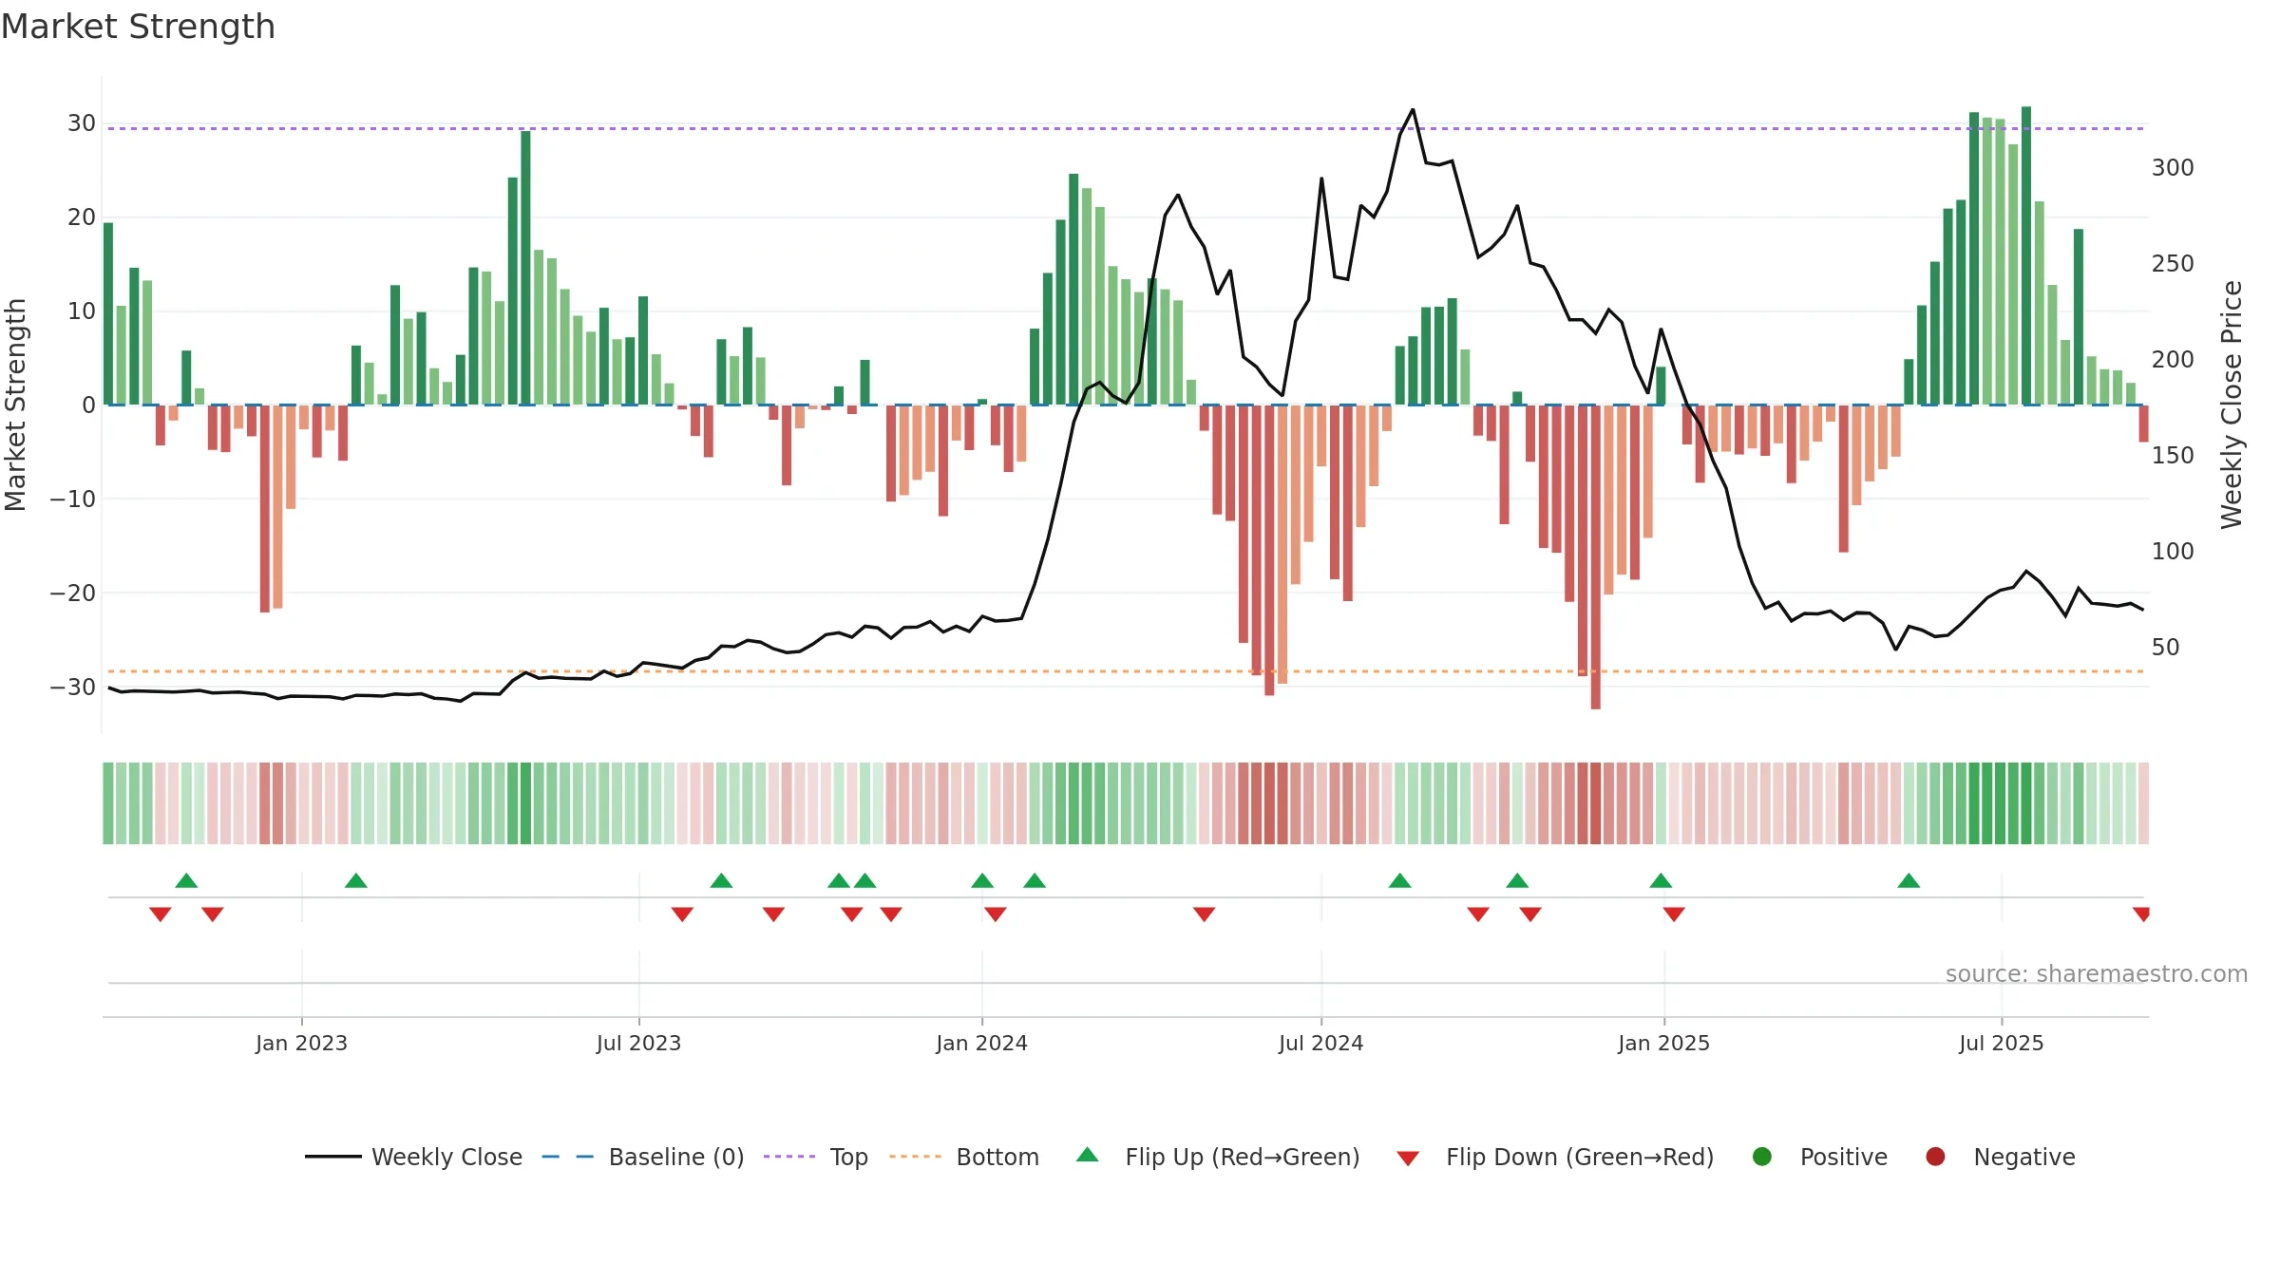
Task: Click the green Flip Up legend triangle
Action: [x=1088, y=1155]
